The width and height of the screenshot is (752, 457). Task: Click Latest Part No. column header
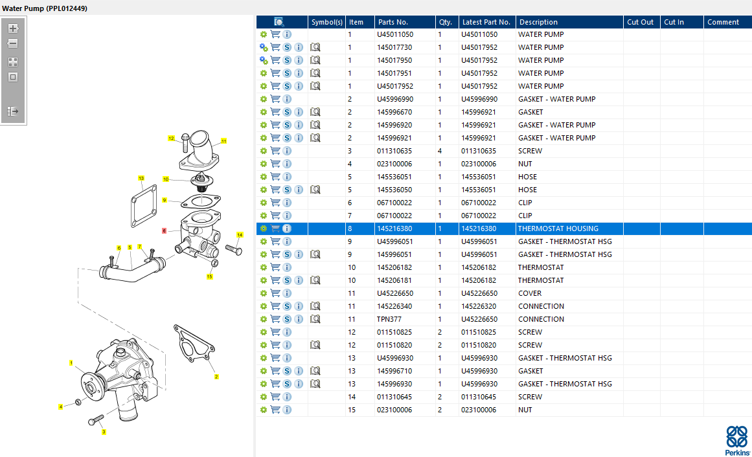pyautogui.click(x=487, y=22)
